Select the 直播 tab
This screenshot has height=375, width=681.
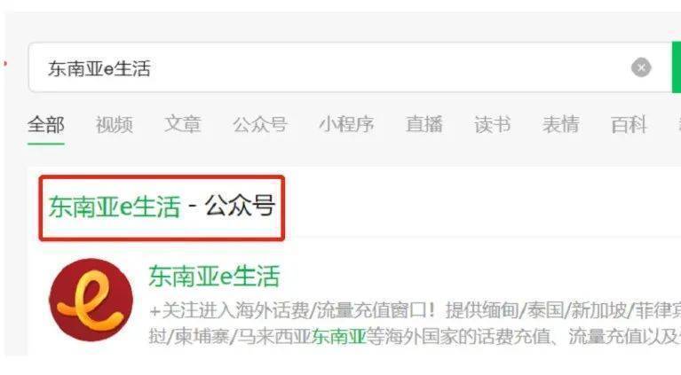click(424, 125)
